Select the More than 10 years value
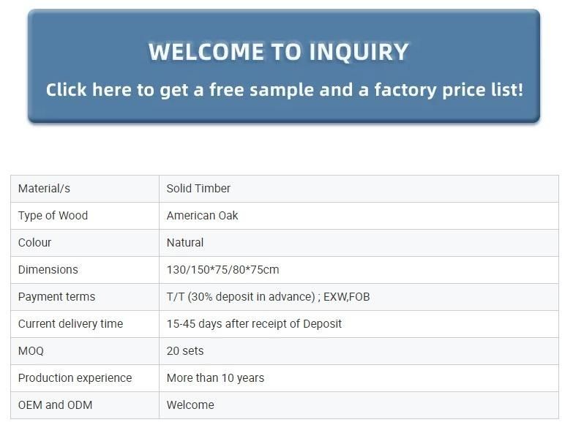584x425 pixels. [x=215, y=378]
